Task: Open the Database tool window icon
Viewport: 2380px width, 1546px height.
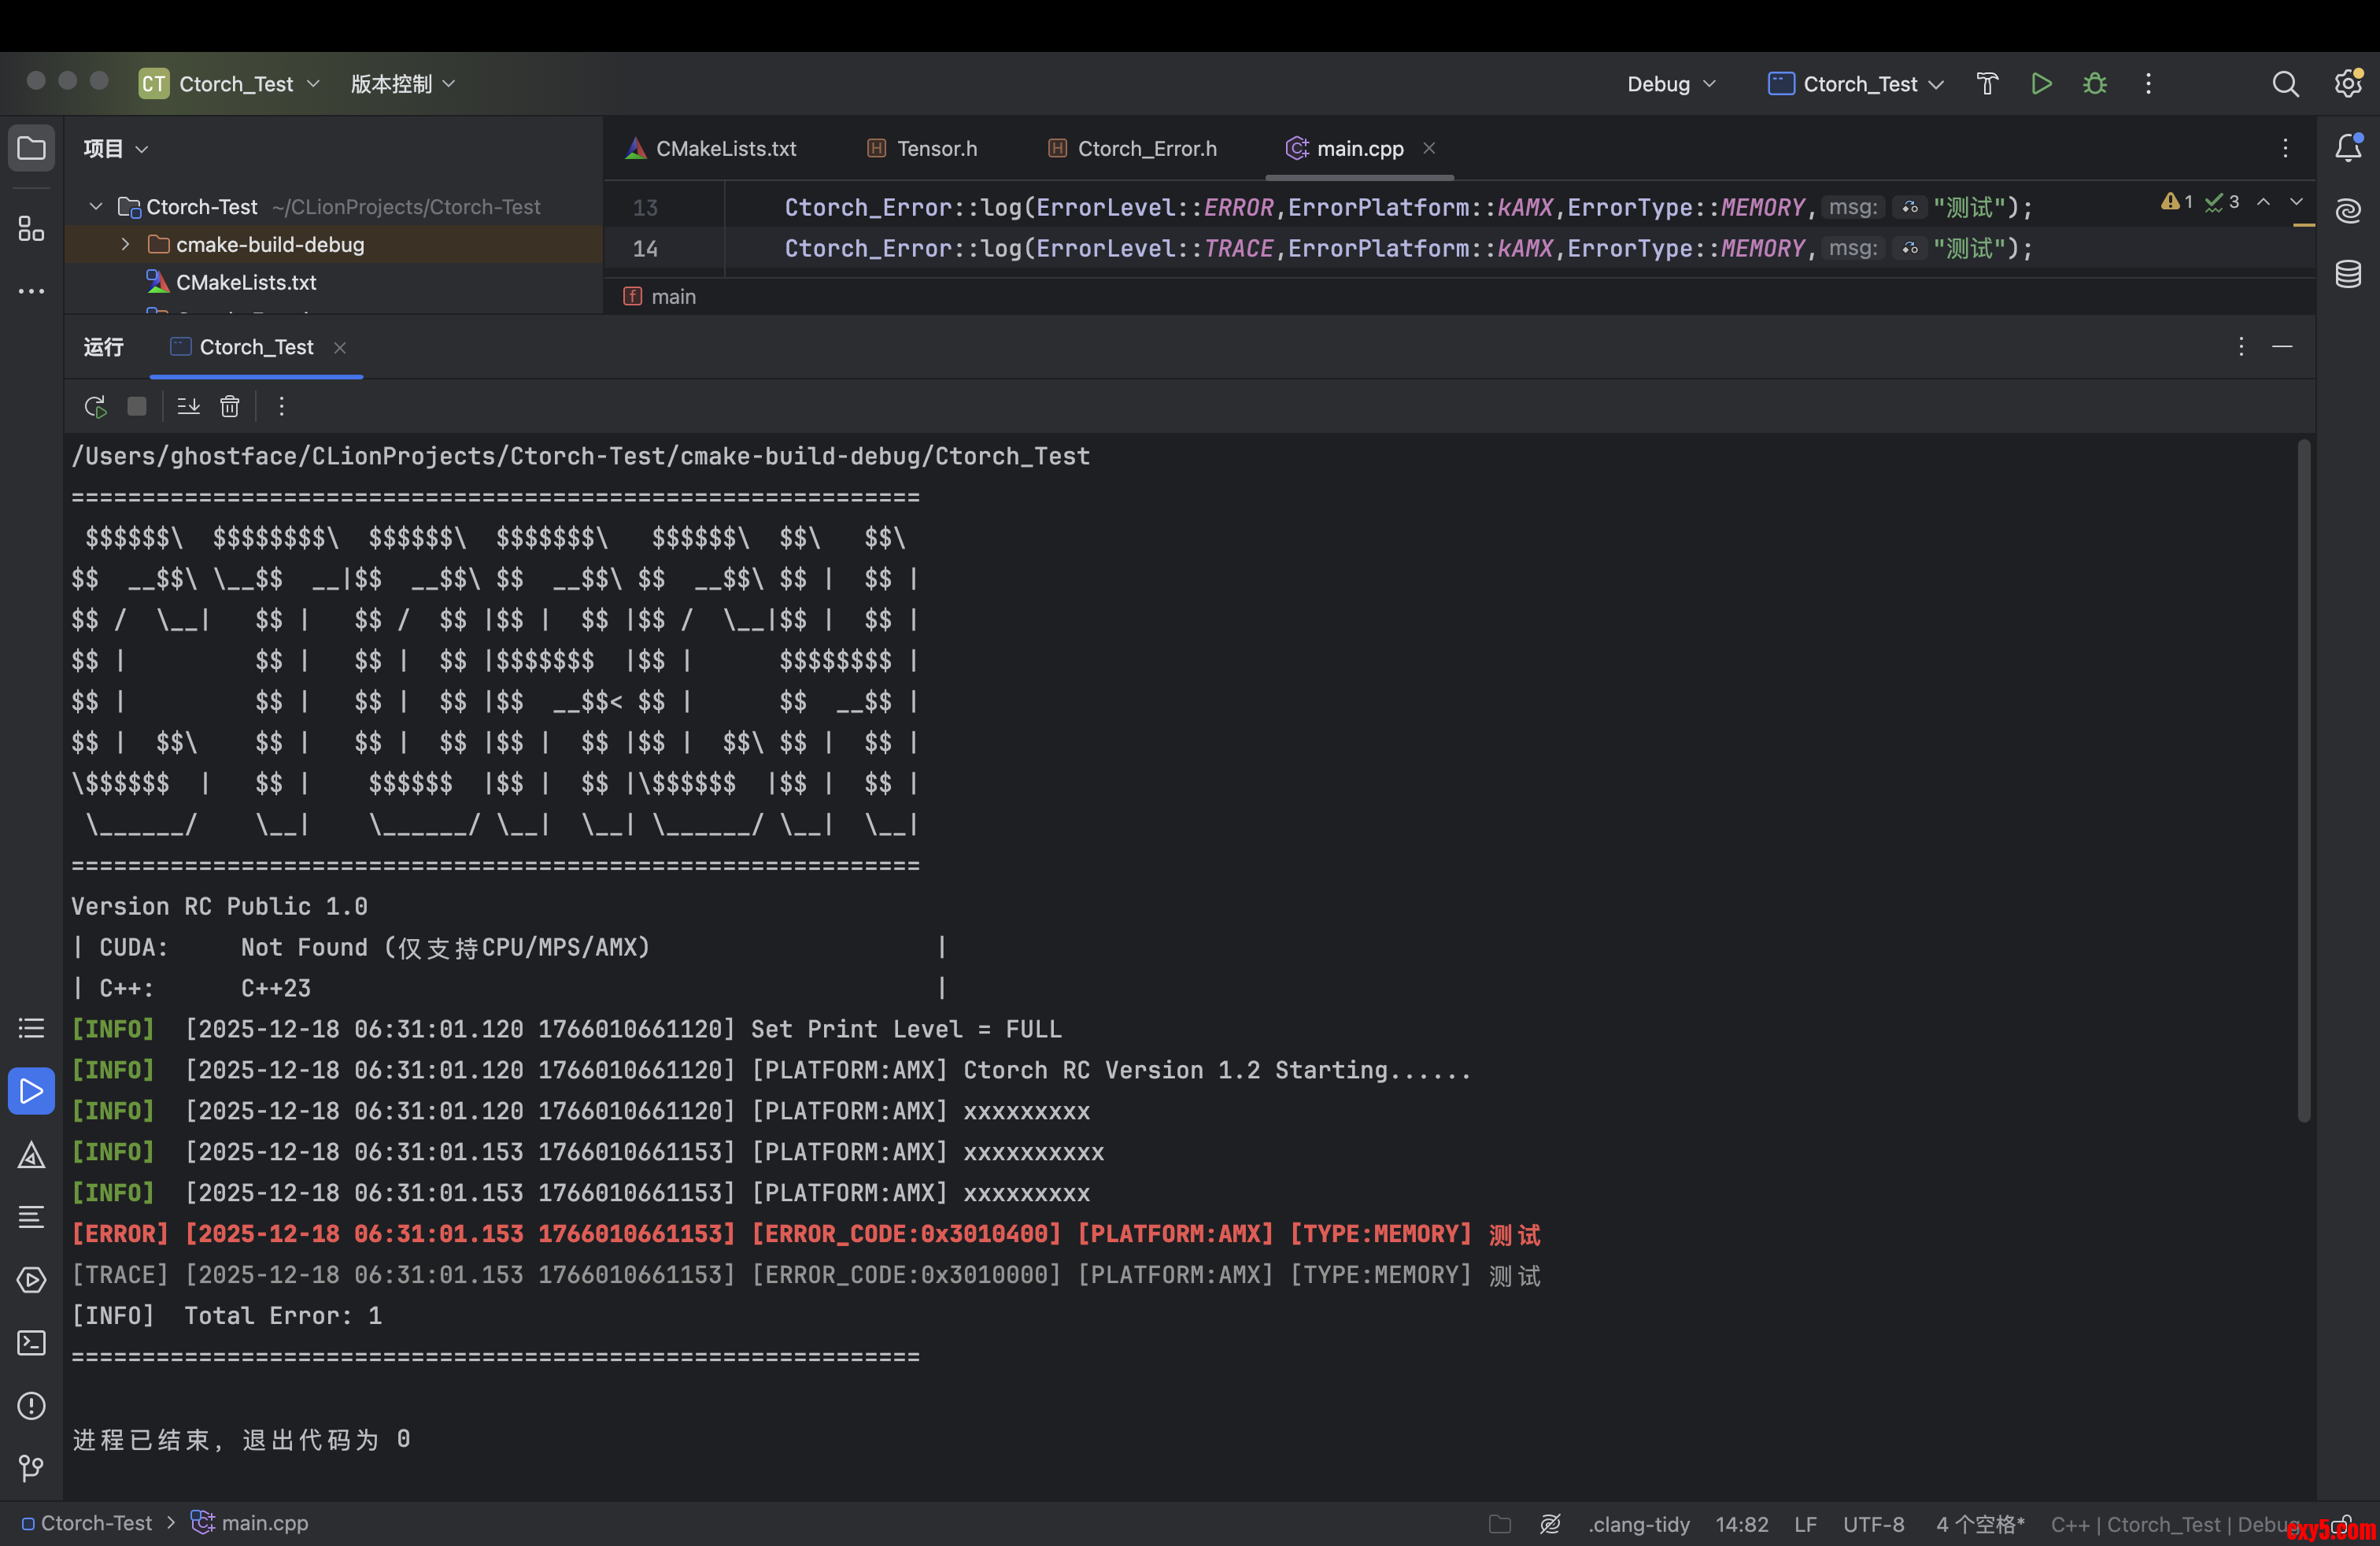Action: click(x=2348, y=274)
